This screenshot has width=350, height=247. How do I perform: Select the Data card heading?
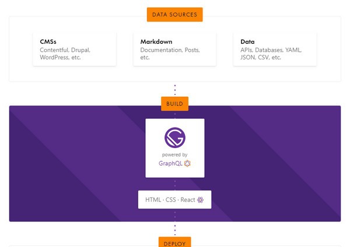point(248,42)
